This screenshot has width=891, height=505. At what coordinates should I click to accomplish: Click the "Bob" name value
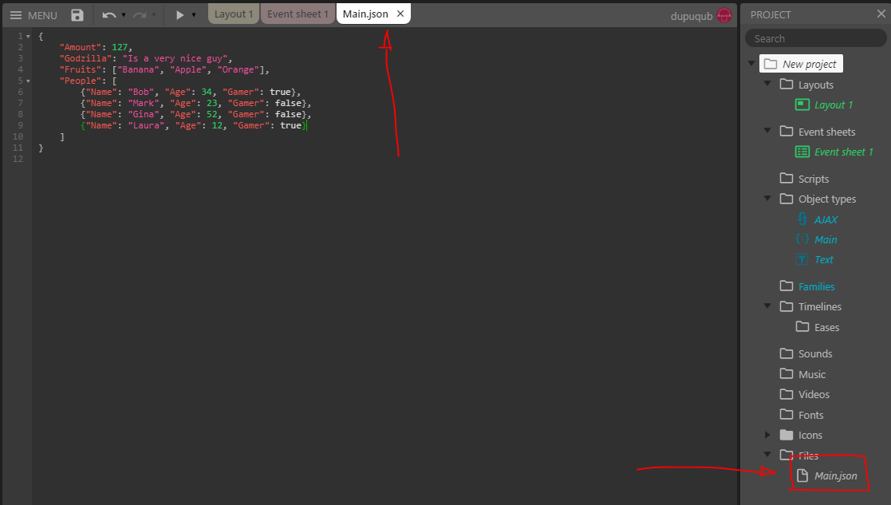pos(141,92)
